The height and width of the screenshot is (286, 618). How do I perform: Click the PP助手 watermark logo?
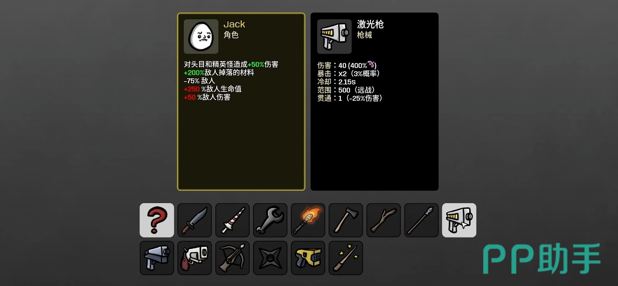[x=542, y=259]
